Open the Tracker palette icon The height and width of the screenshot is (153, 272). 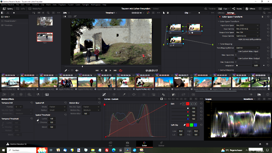(144, 95)
